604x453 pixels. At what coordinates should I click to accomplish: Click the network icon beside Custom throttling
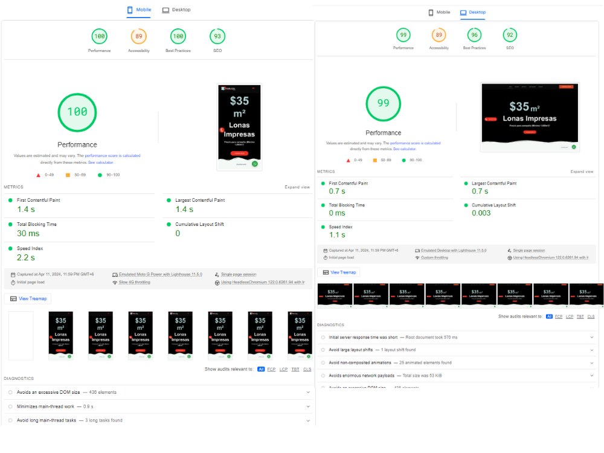tap(417, 258)
